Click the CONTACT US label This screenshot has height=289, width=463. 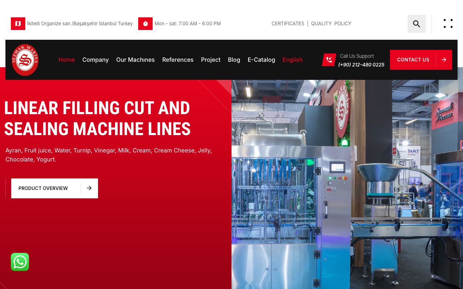click(x=413, y=60)
